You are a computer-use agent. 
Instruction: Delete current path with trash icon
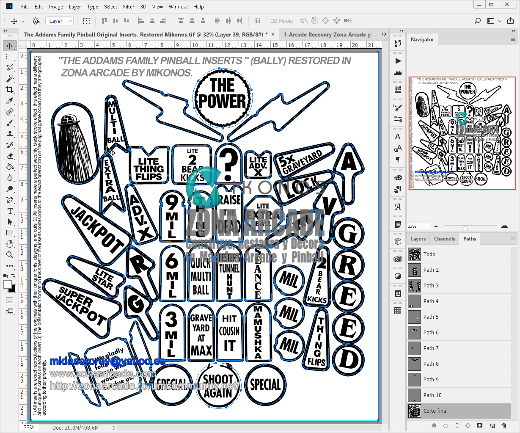pos(503,425)
